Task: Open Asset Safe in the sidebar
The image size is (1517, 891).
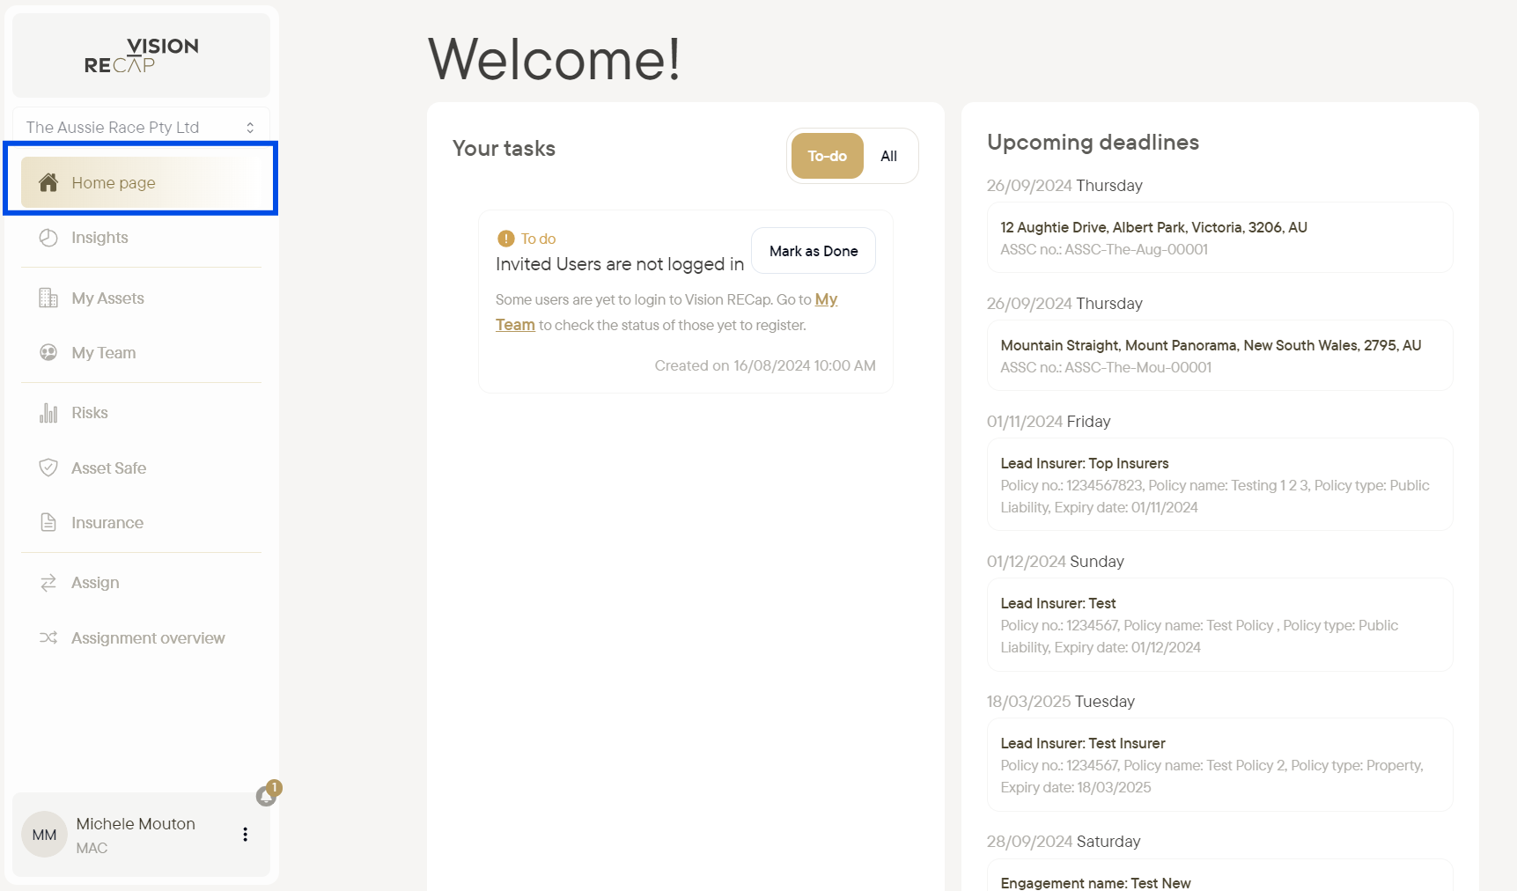Action: [x=142, y=468]
